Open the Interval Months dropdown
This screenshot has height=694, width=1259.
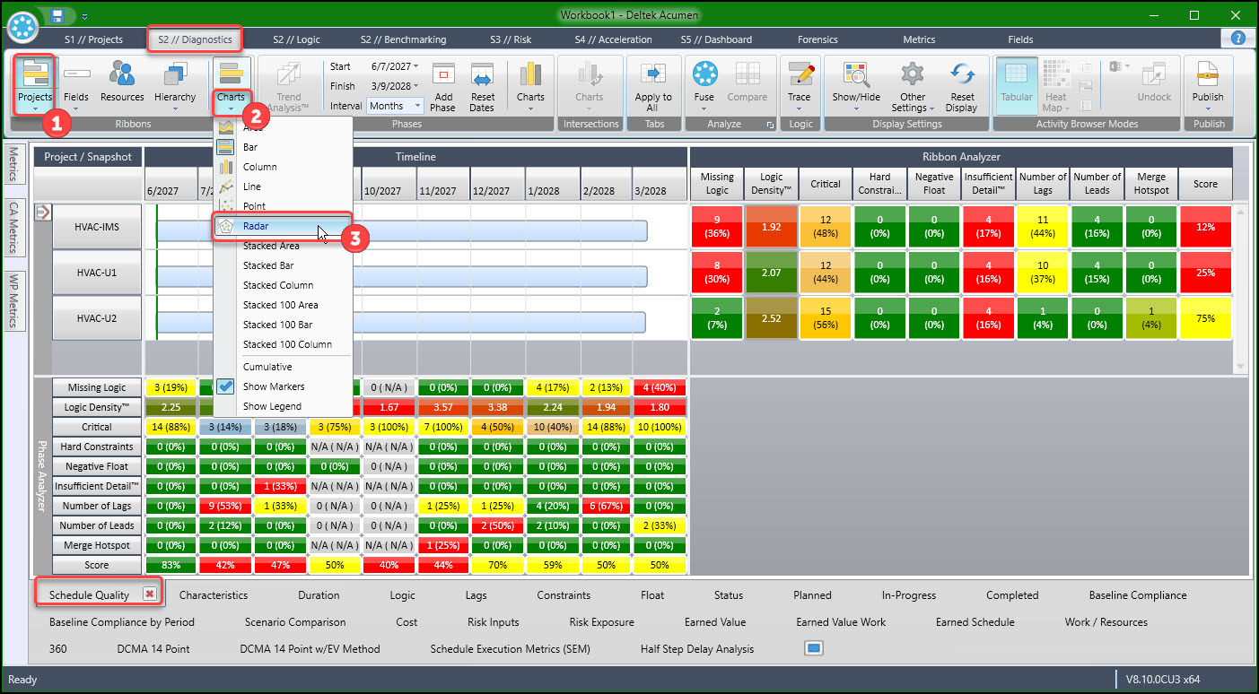(x=395, y=106)
